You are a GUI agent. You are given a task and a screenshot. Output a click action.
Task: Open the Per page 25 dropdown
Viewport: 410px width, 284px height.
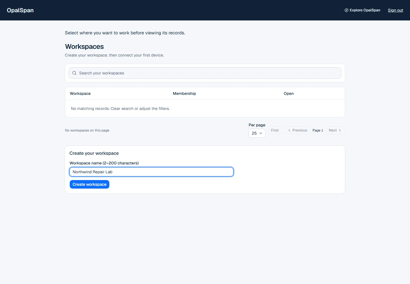click(257, 133)
